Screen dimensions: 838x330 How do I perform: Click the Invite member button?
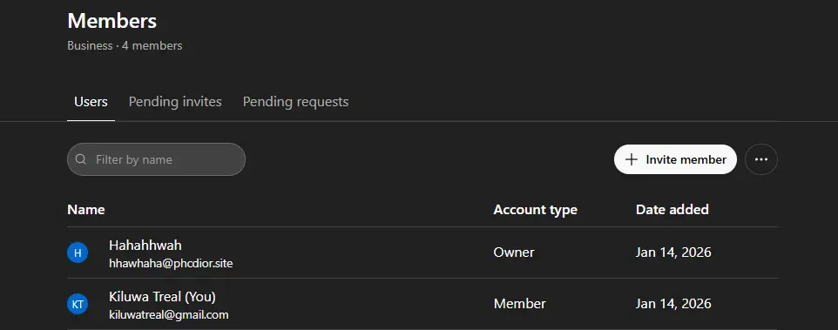[675, 159]
